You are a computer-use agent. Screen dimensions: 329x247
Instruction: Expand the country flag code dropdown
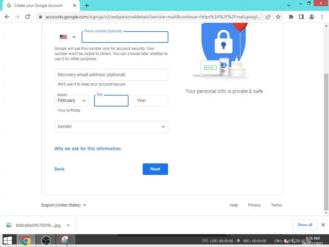[x=67, y=37]
